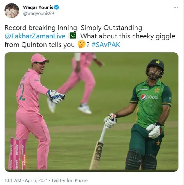Open the #SAvPAK hashtag
The image size is (184, 185).
pos(106,45)
